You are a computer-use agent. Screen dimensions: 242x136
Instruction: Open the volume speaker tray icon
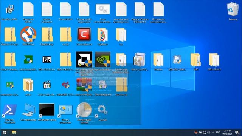pos(209,133)
